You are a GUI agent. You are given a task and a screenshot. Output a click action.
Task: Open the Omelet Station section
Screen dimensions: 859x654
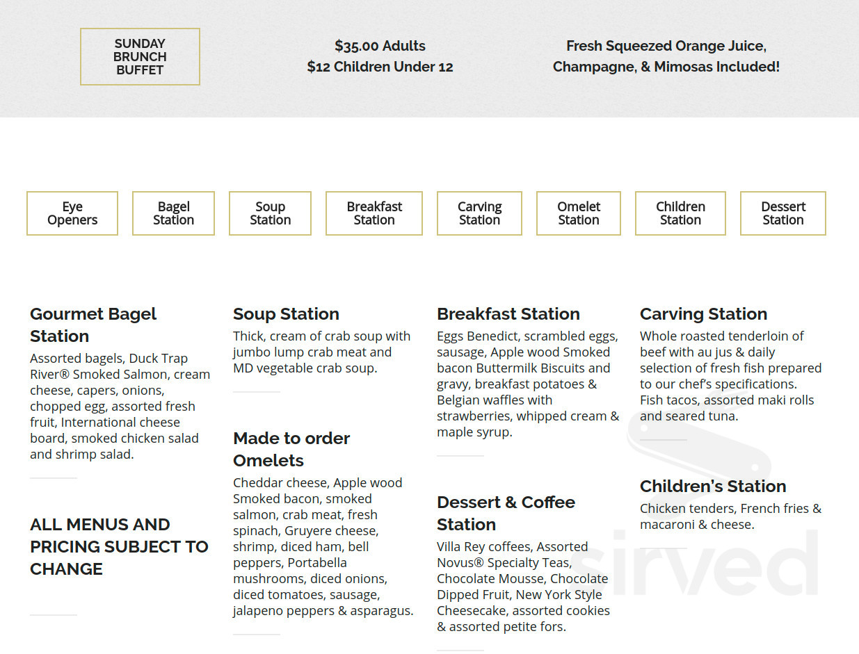coord(578,213)
